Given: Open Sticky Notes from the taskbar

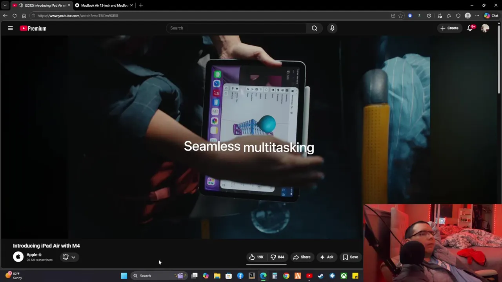Looking at the screenshot, I should pyautogui.click(x=355, y=276).
